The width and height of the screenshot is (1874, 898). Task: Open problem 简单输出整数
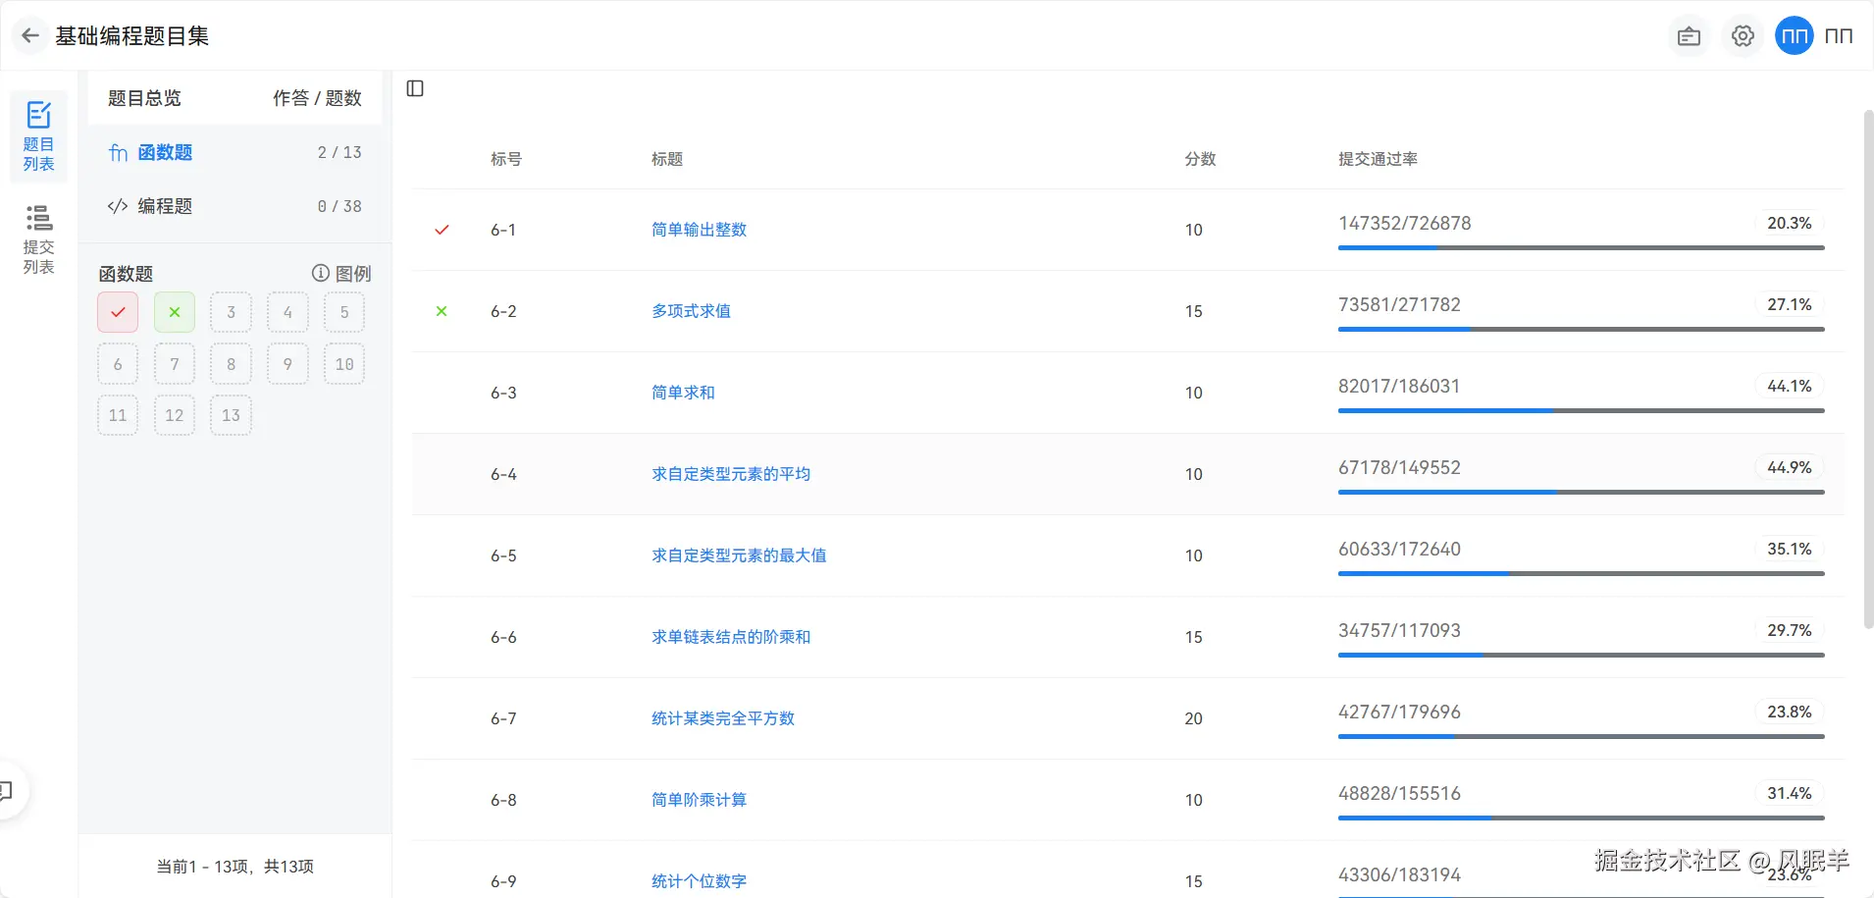point(700,230)
